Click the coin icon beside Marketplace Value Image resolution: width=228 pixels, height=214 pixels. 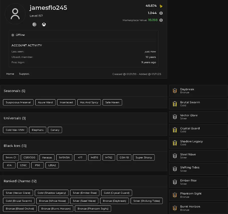tap(161, 20)
